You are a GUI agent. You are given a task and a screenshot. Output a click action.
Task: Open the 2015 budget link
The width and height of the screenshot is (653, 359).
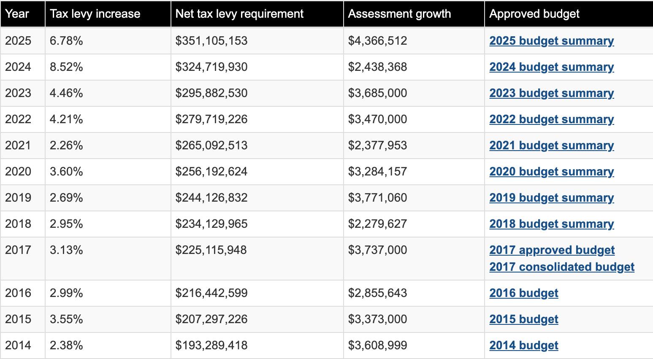tap(523, 319)
